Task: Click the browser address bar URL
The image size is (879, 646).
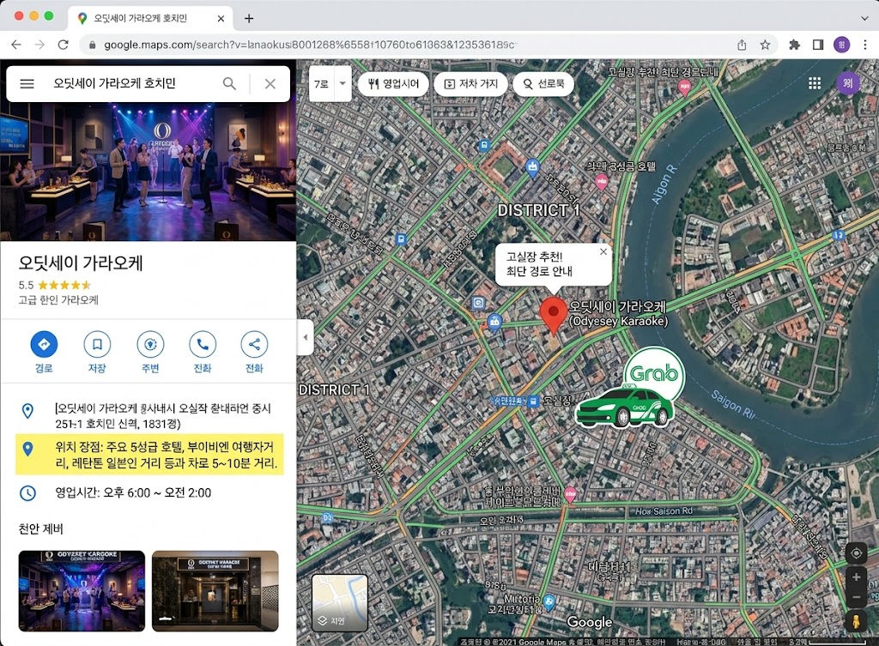Action: [309, 45]
